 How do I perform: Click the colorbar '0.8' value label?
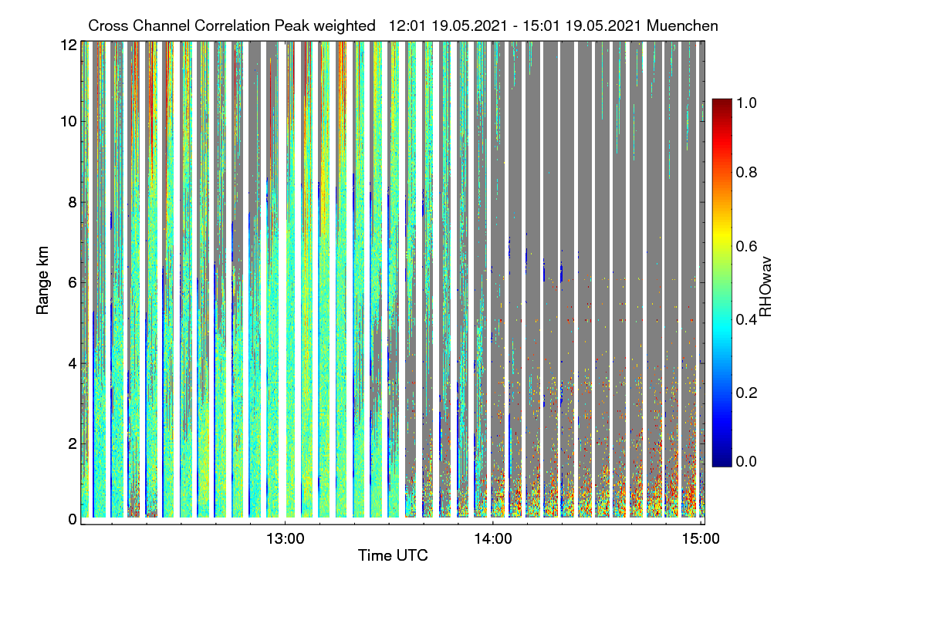click(747, 172)
